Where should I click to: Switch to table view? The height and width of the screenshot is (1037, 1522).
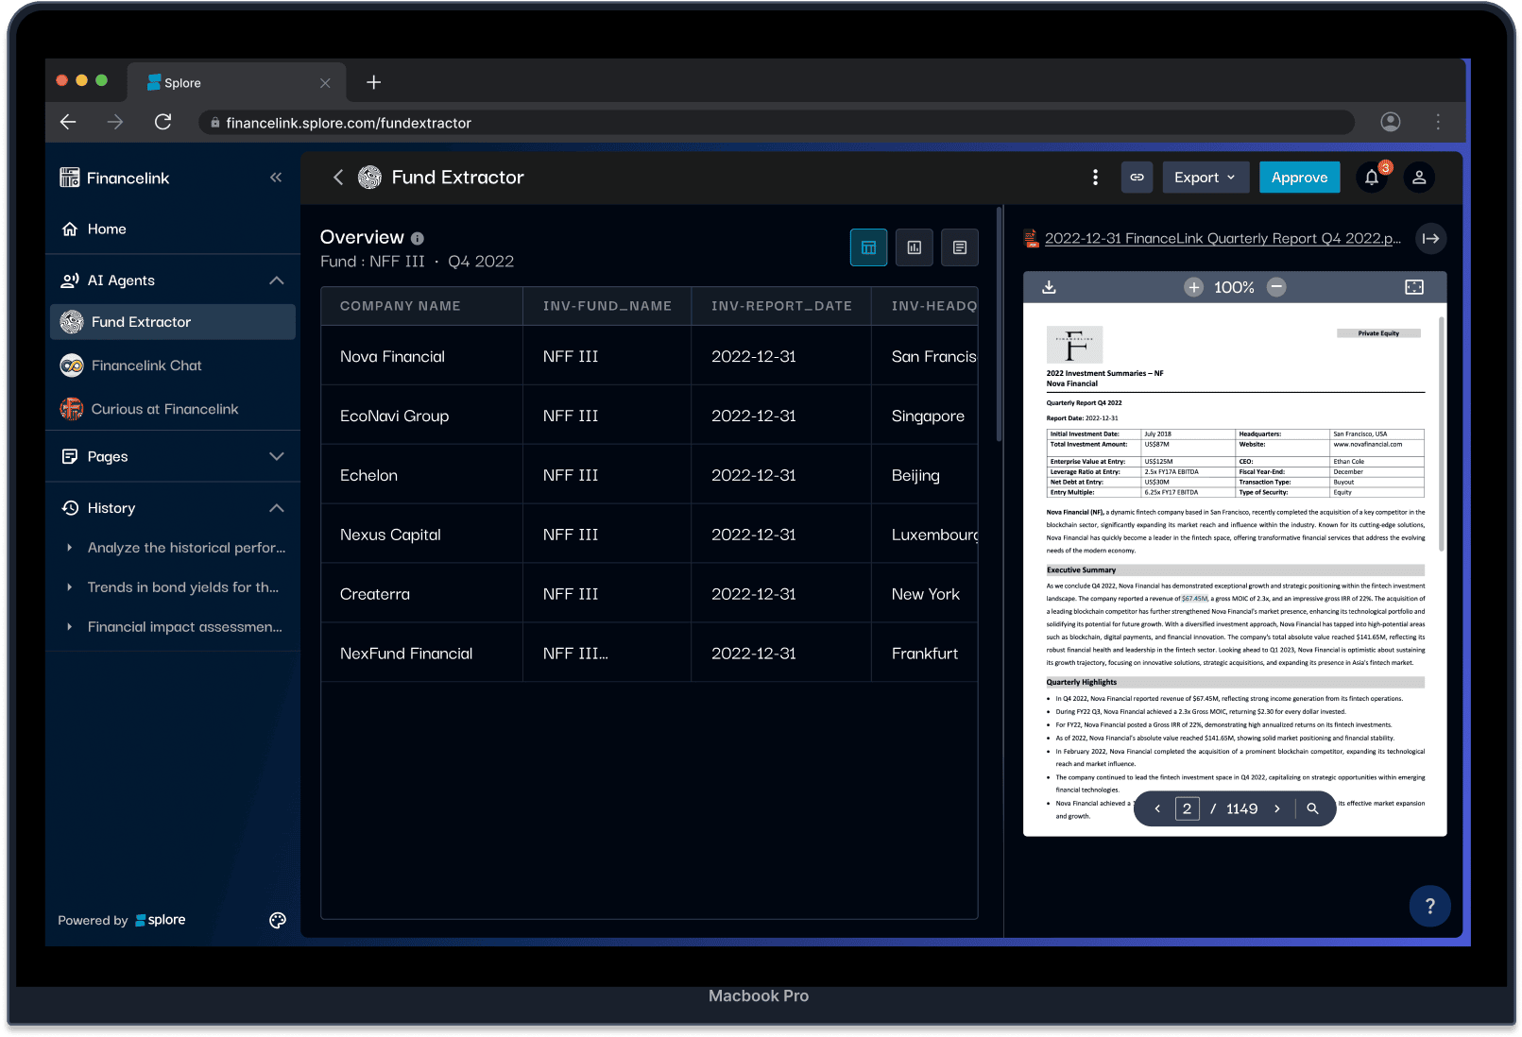point(868,247)
